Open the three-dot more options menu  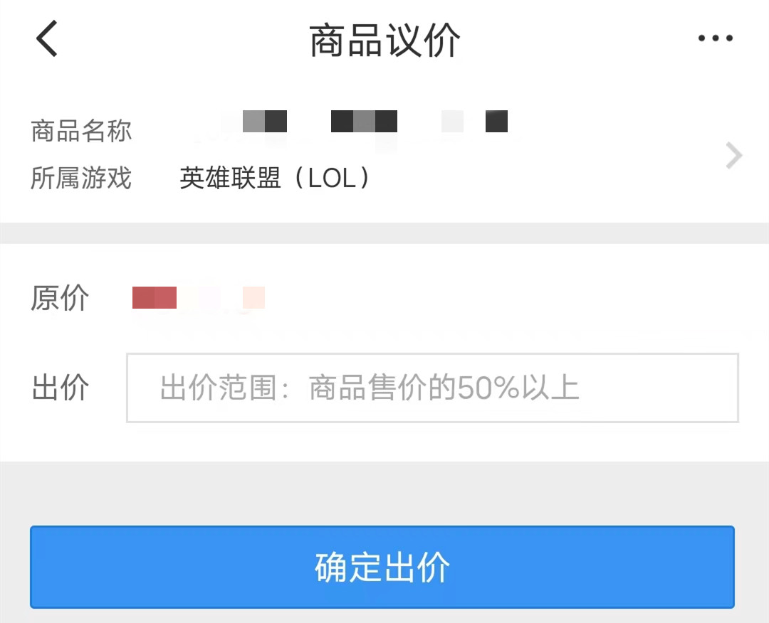(715, 38)
